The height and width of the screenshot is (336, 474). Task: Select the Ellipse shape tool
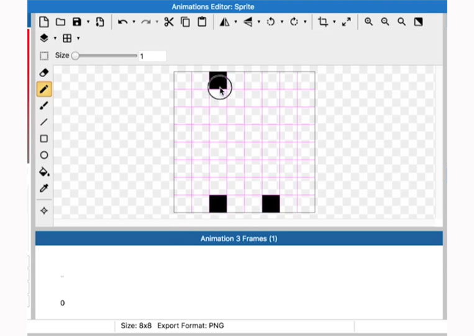pos(44,155)
